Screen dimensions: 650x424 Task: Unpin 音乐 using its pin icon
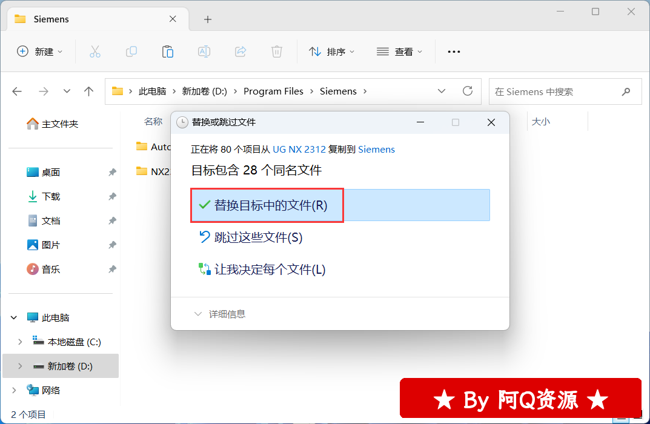112,270
